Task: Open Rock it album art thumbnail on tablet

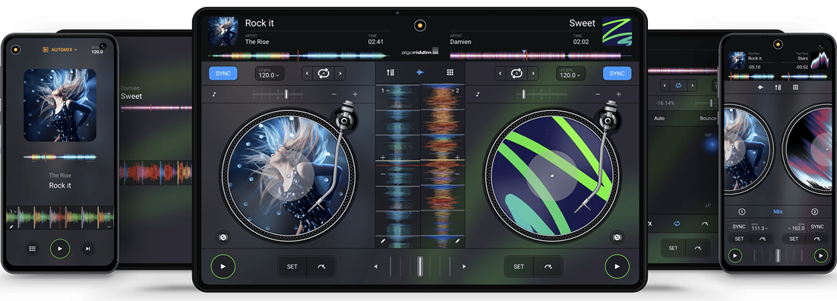Action: coord(223,31)
